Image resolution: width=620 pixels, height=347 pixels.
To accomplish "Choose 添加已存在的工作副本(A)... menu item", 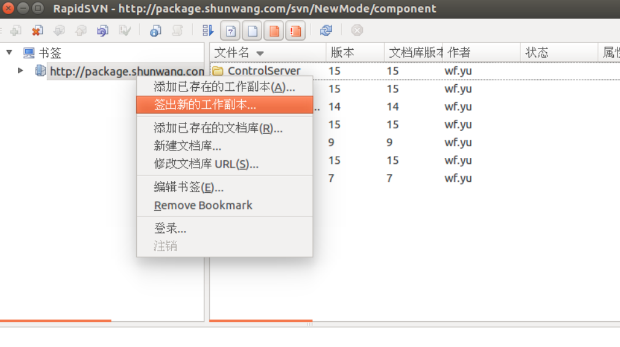I will coord(225,87).
